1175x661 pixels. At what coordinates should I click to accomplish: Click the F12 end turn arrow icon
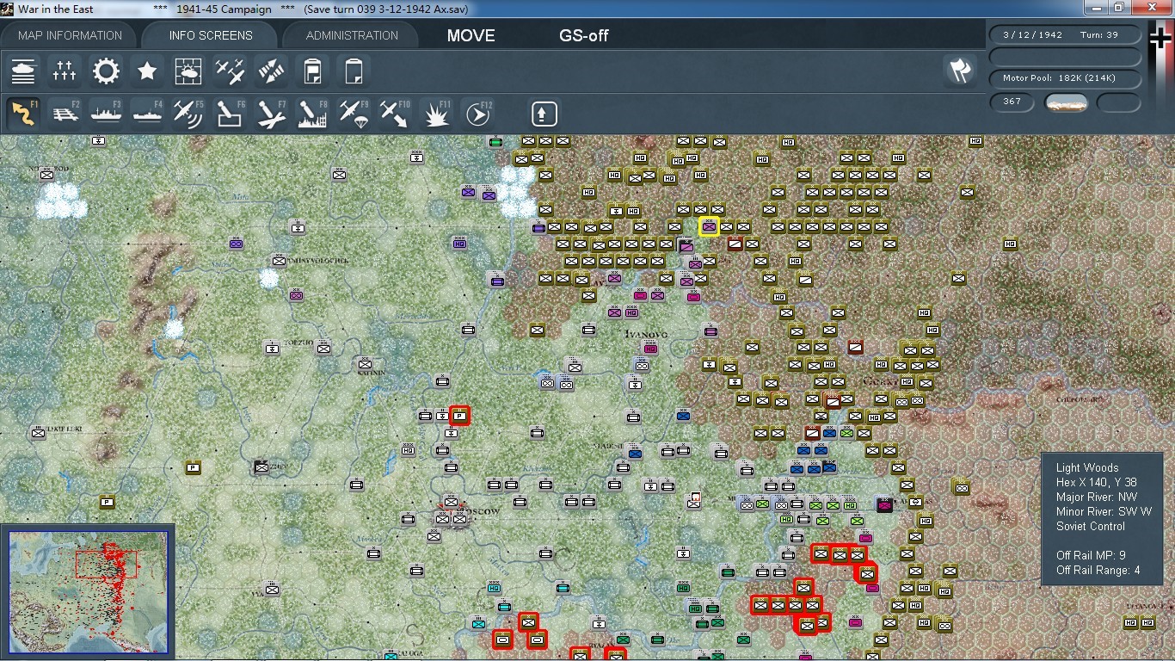click(x=477, y=114)
